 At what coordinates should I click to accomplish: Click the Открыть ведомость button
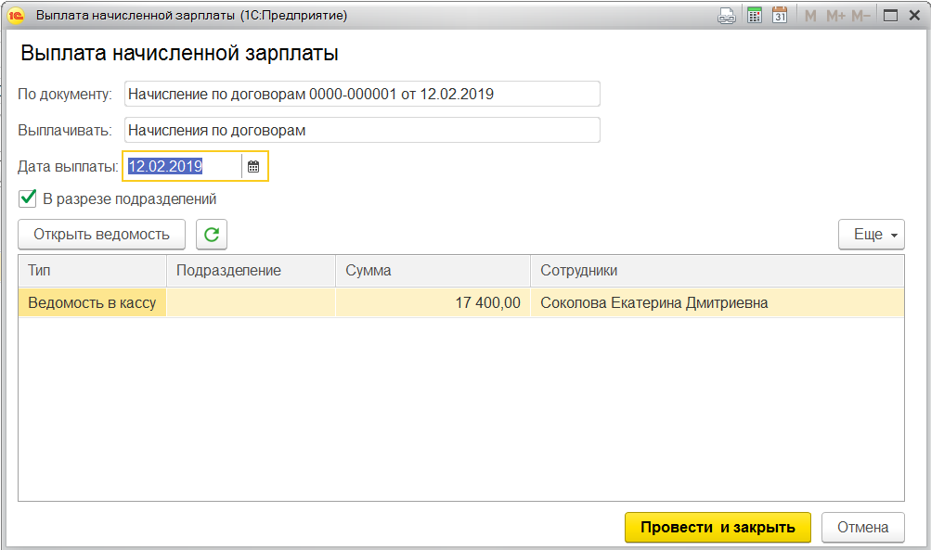[102, 235]
